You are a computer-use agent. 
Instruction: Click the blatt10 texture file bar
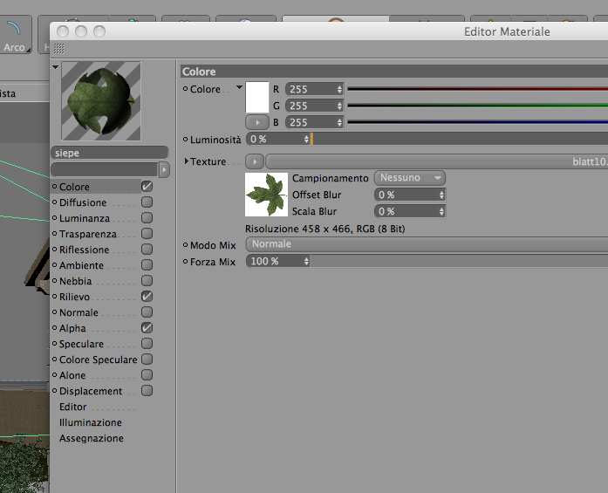[x=437, y=161]
